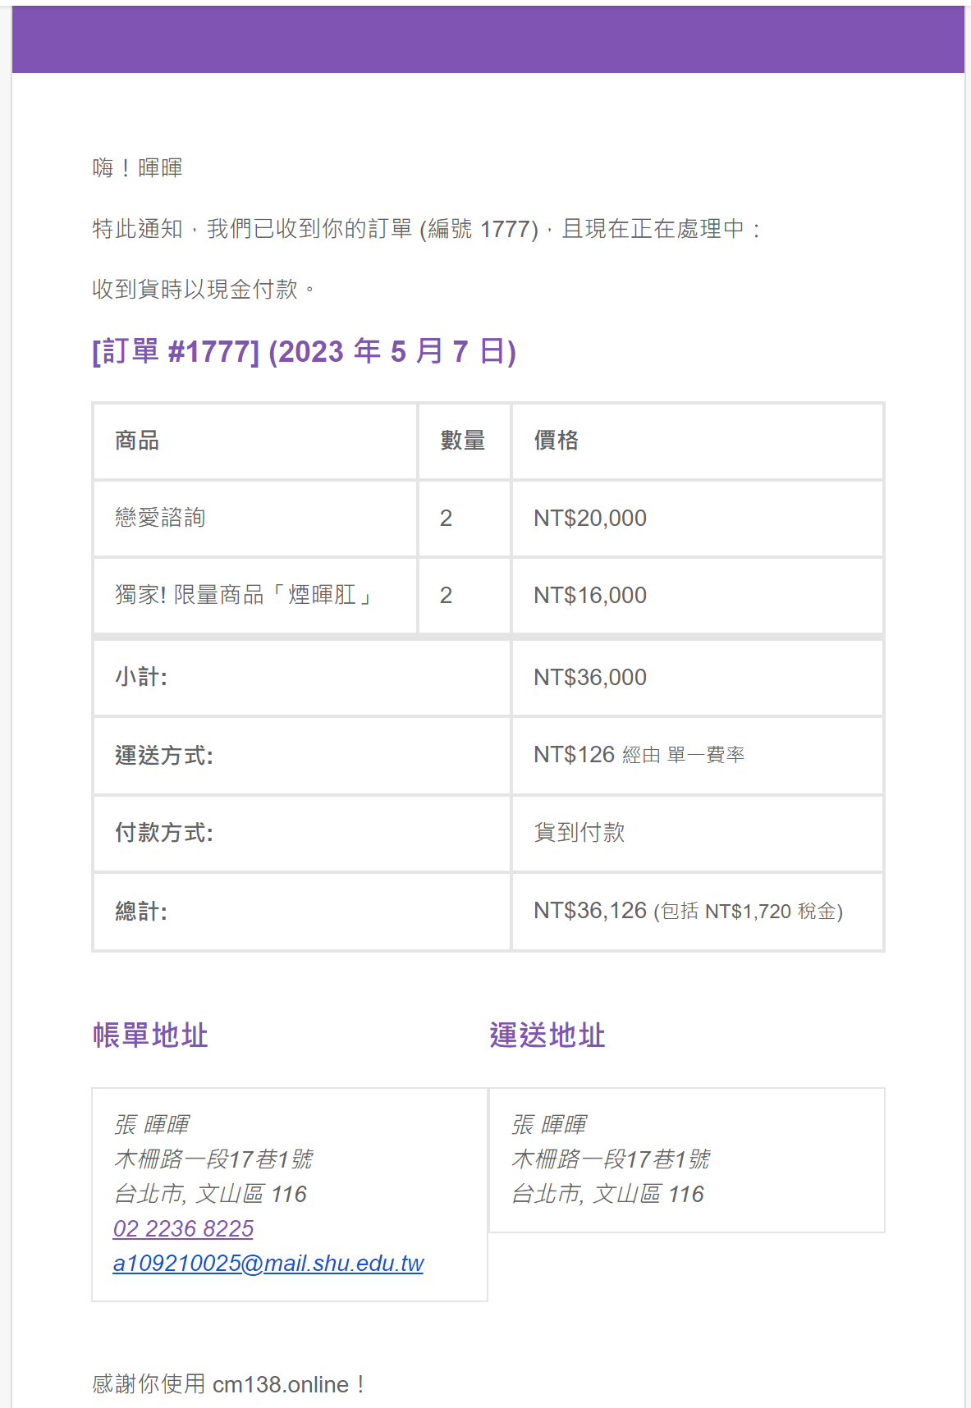Open the a109210025@mail.shu.edu.tw email link
This screenshot has height=1408, width=971.
click(x=268, y=1263)
